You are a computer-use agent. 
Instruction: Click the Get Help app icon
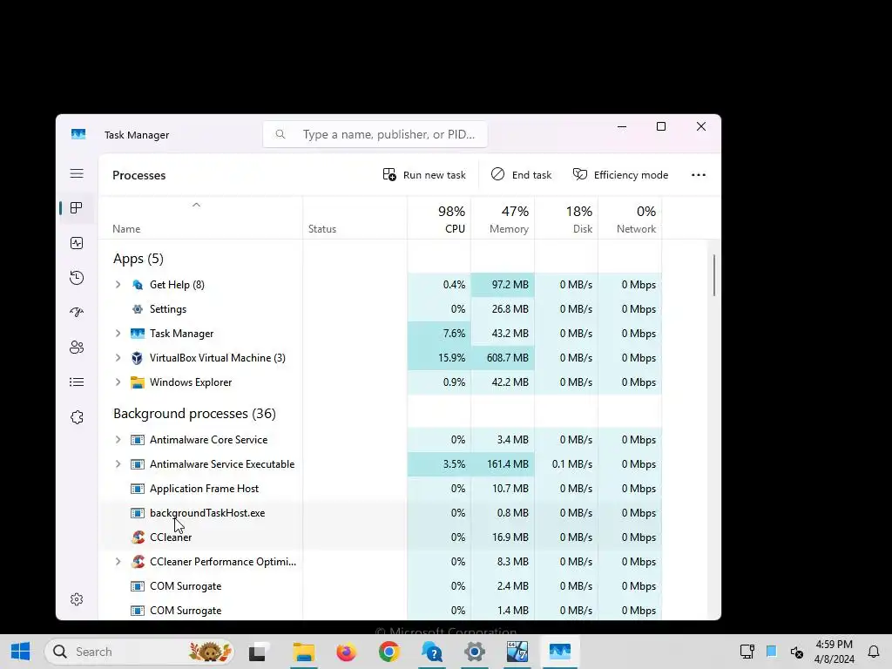tap(137, 285)
